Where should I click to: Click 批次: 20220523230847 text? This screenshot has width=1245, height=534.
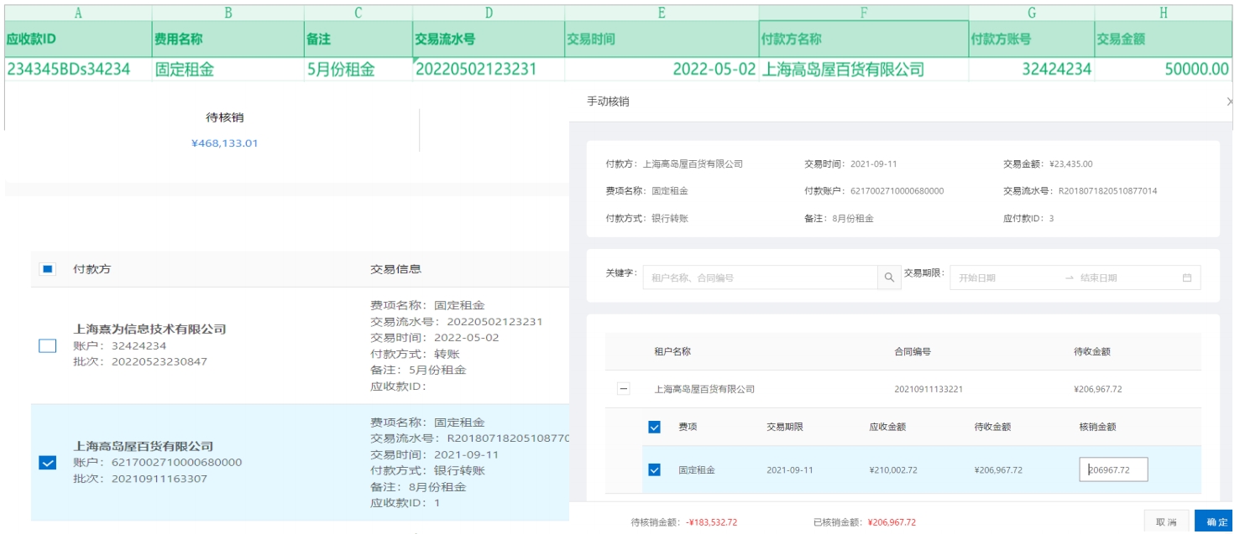pos(140,361)
